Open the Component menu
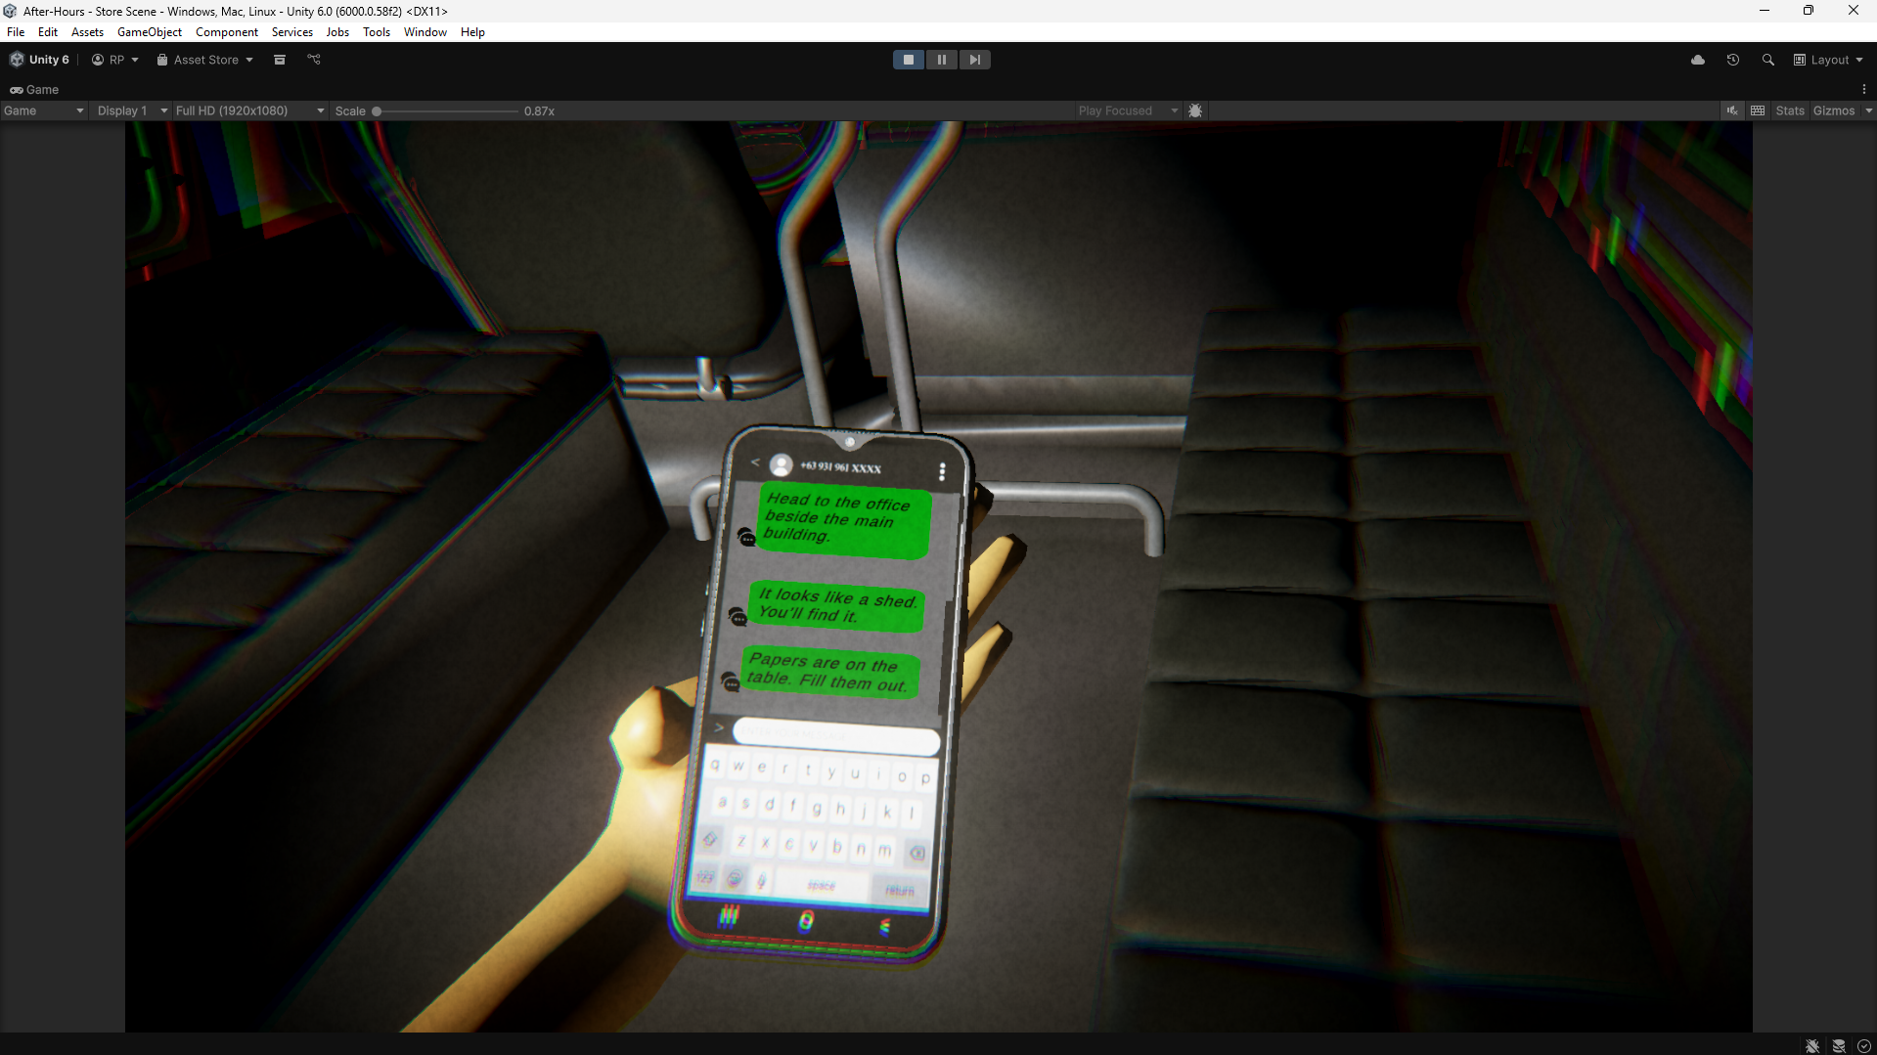Image resolution: width=1877 pixels, height=1055 pixels. 227,32
